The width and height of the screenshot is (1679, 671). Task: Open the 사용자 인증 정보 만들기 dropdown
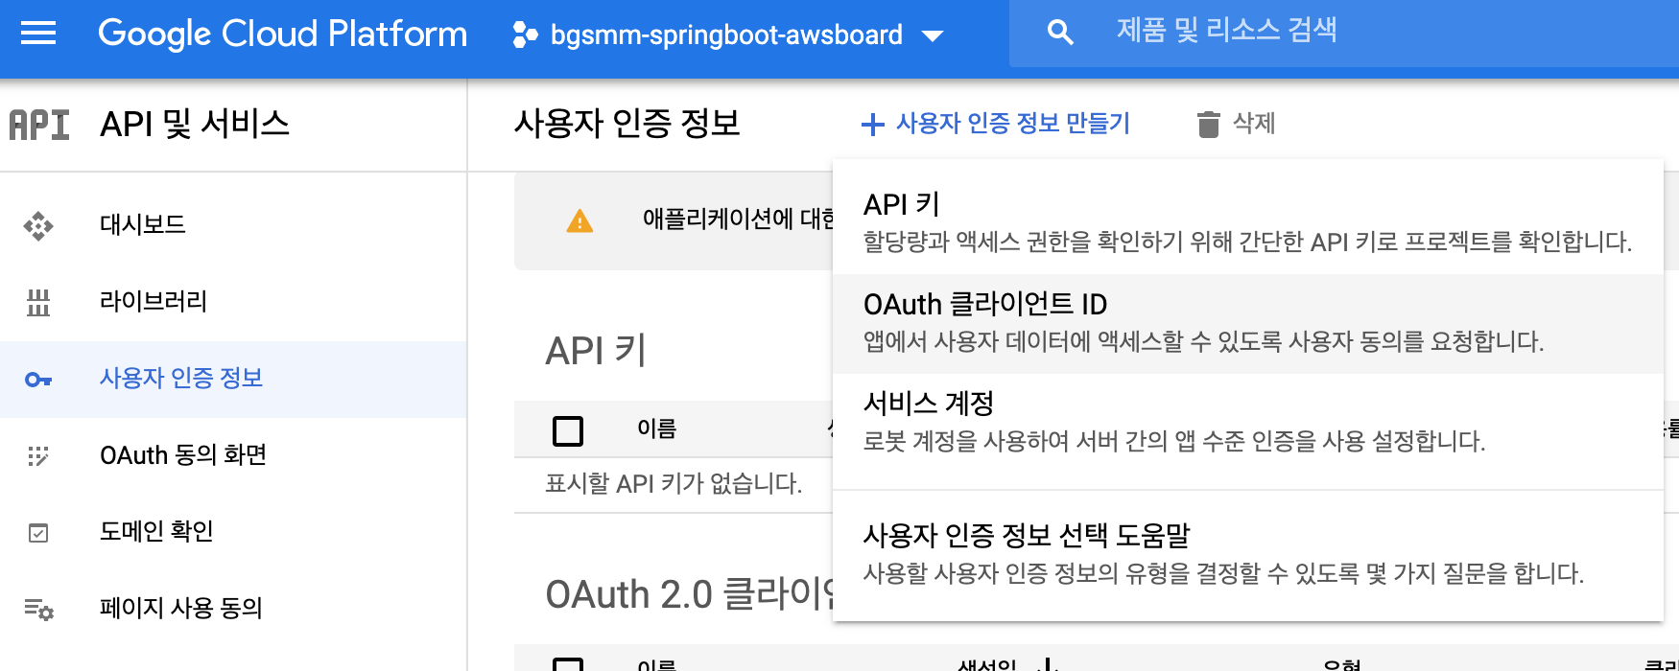pos(996,124)
